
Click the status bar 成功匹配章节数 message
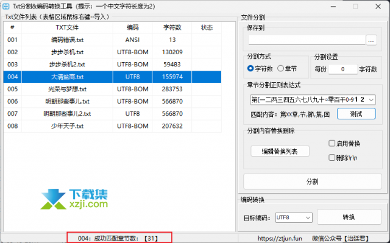(x=118, y=239)
